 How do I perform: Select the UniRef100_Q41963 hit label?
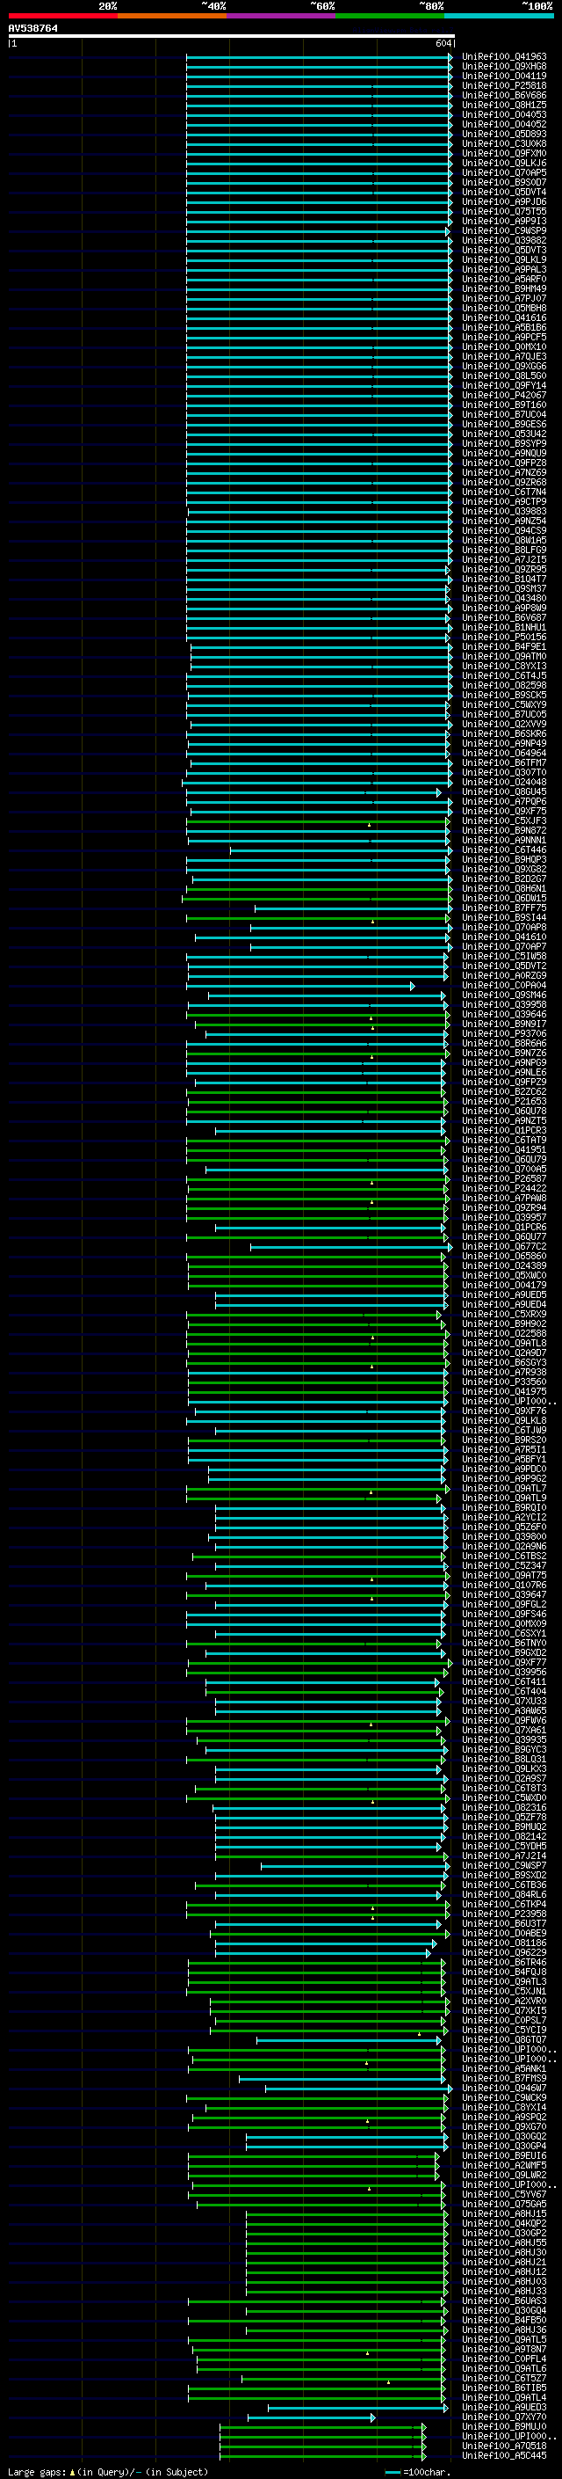pyautogui.click(x=504, y=57)
